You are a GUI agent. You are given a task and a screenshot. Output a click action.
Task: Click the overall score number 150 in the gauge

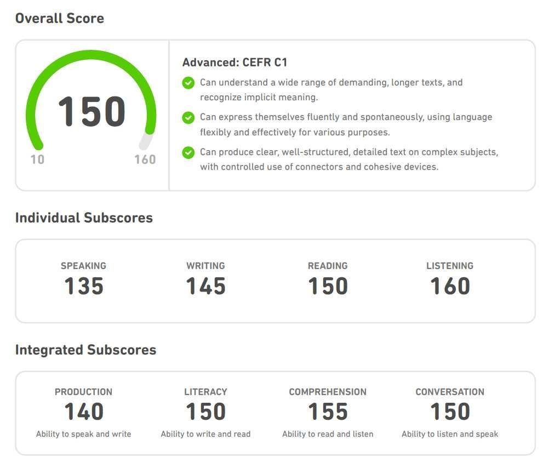coord(92,111)
